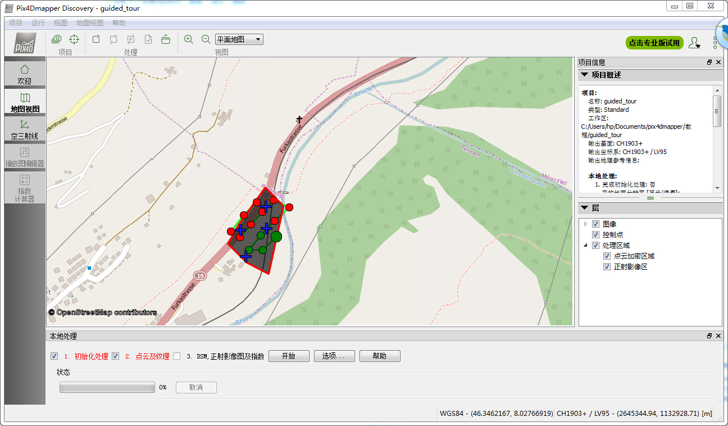The width and height of the screenshot is (728, 426).
Task: Click the GCP/MTP manager crosshair icon
Action: 74,39
